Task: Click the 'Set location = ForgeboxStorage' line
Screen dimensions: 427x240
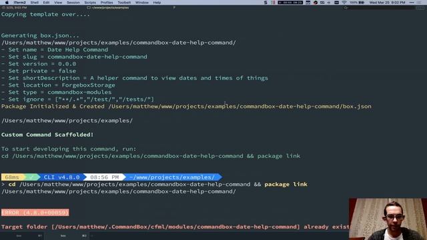Action: pyautogui.click(x=58, y=85)
